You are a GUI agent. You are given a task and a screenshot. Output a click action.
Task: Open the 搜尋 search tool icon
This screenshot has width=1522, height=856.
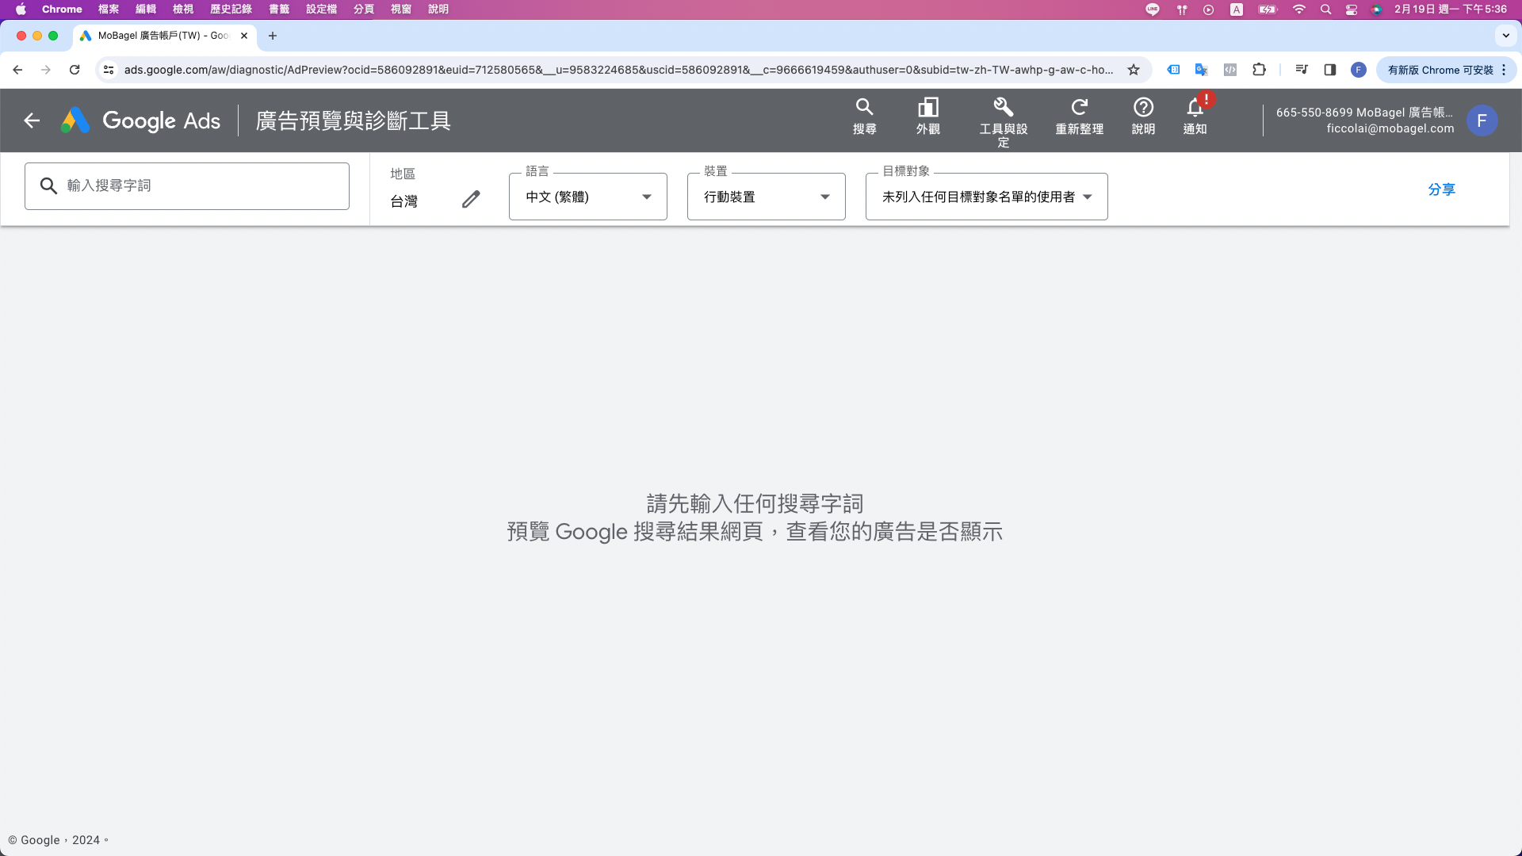click(x=864, y=116)
